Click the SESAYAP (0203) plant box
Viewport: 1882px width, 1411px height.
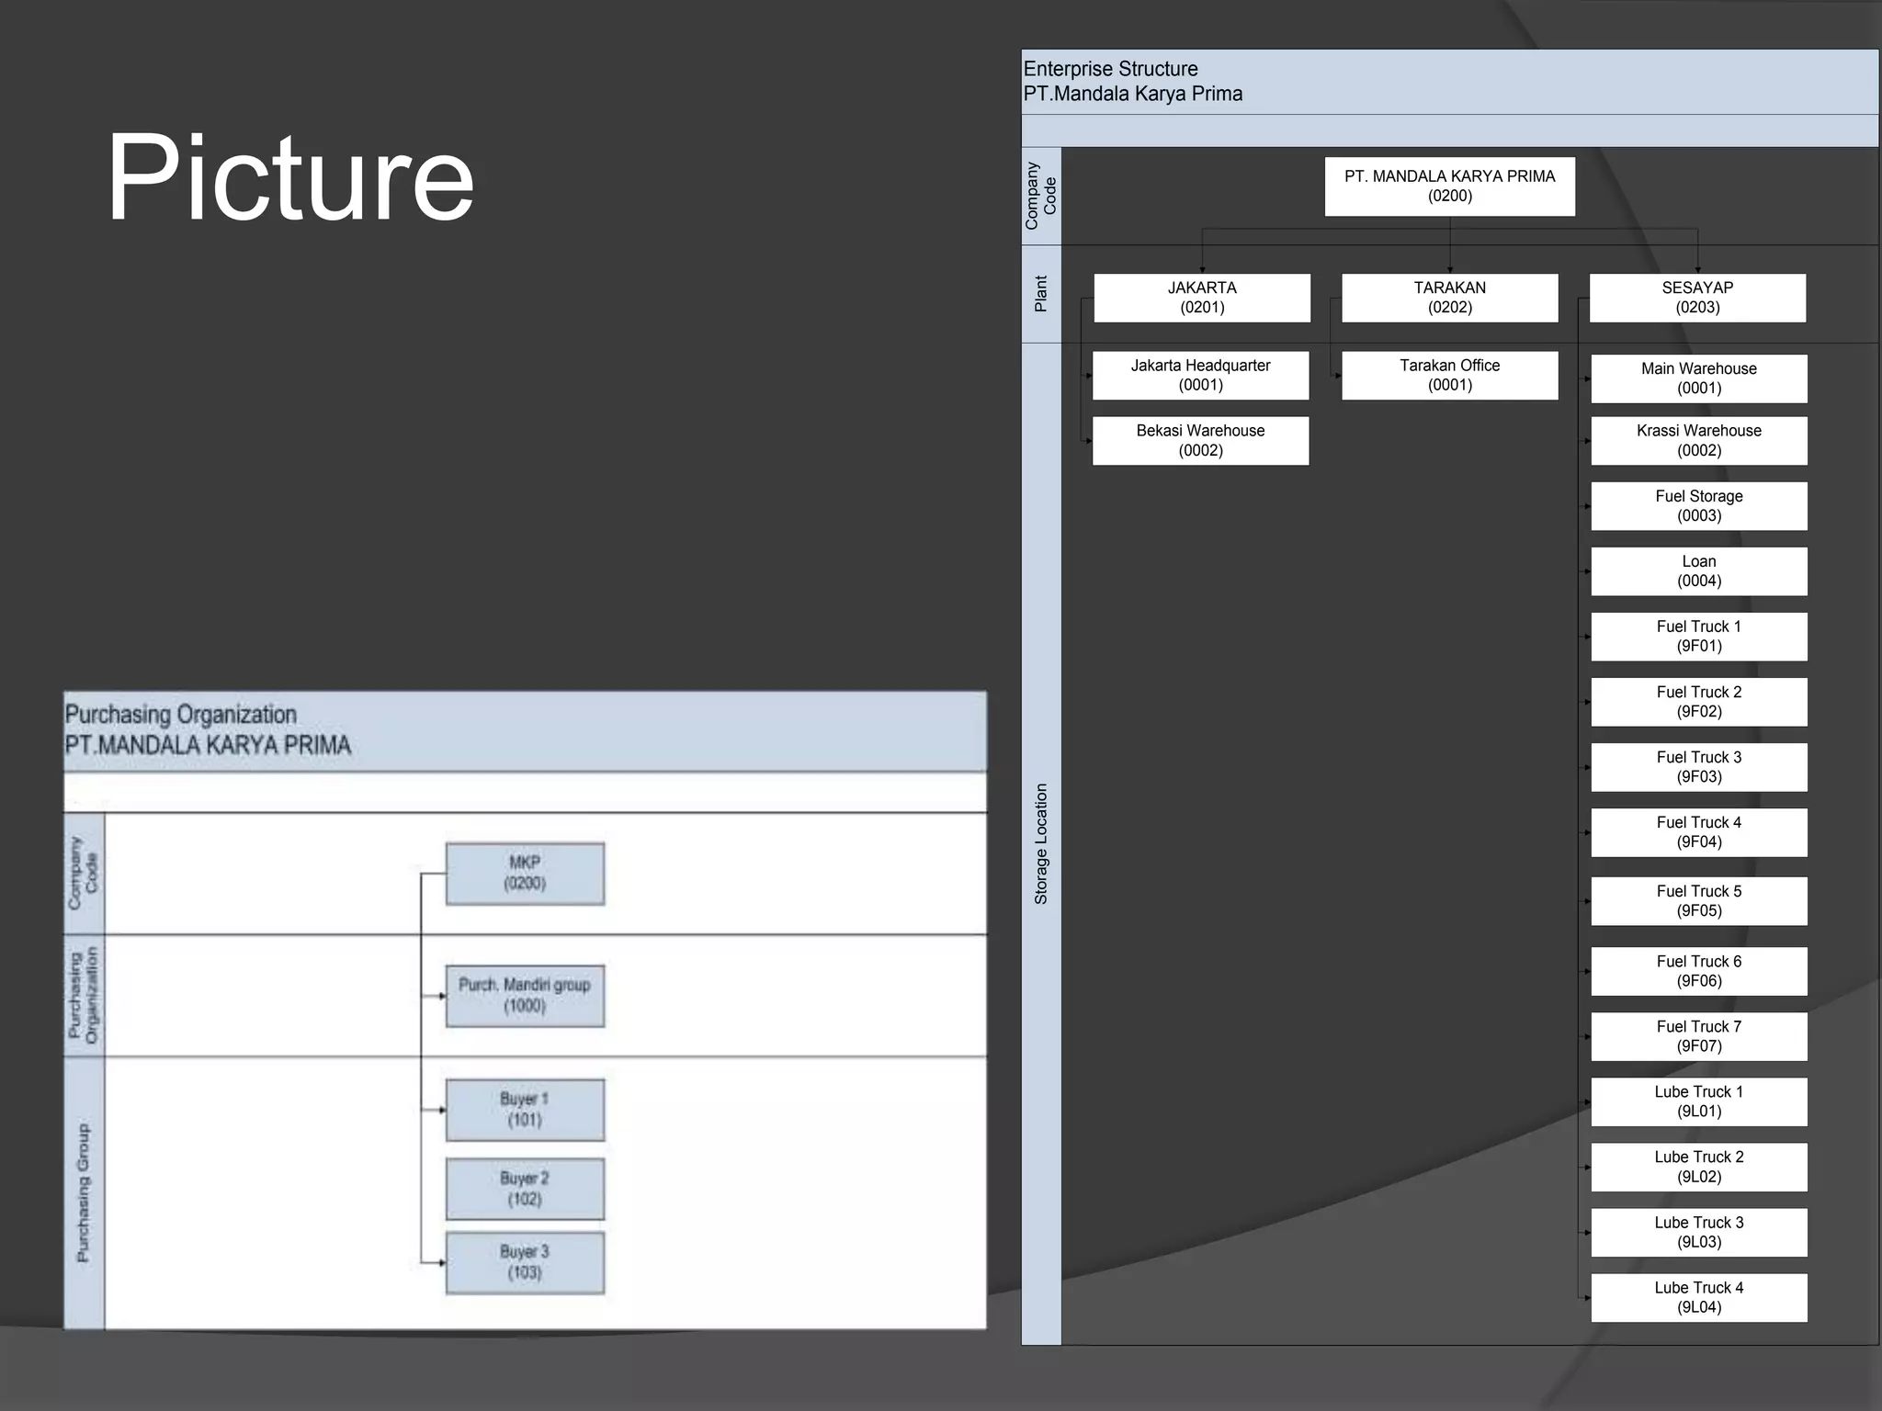(x=1696, y=298)
